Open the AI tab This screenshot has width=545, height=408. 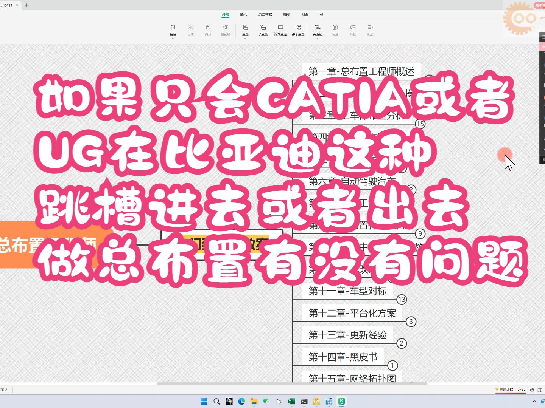coord(321,14)
